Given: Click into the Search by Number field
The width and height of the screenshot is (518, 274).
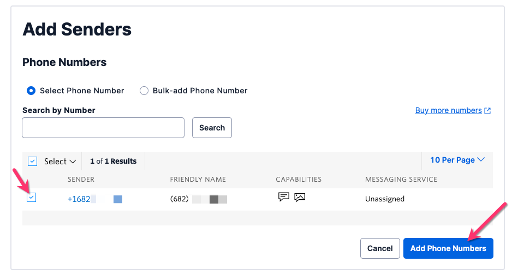Looking at the screenshot, I should 103,128.
